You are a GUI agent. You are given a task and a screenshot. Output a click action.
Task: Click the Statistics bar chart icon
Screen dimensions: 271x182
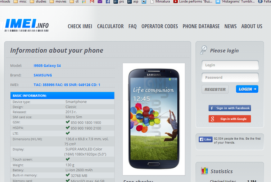(204, 171)
